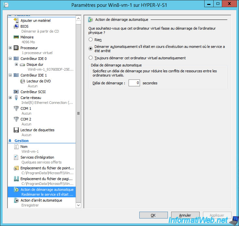
Task: Click the Nom text icon
Action: pos(16,147)
